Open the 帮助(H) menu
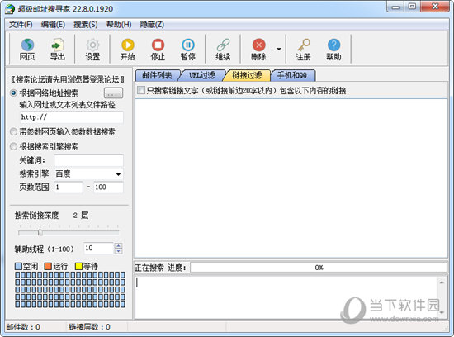This screenshot has height=337, width=454. click(x=119, y=25)
